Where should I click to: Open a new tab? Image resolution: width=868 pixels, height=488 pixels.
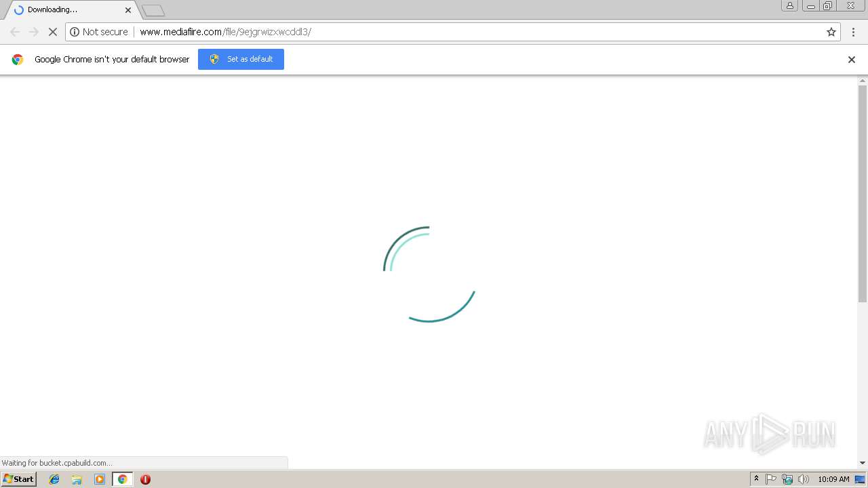153,10
